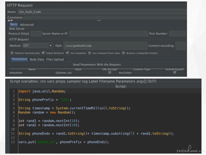Click script line 6 new Random() statement

click(47, 112)
